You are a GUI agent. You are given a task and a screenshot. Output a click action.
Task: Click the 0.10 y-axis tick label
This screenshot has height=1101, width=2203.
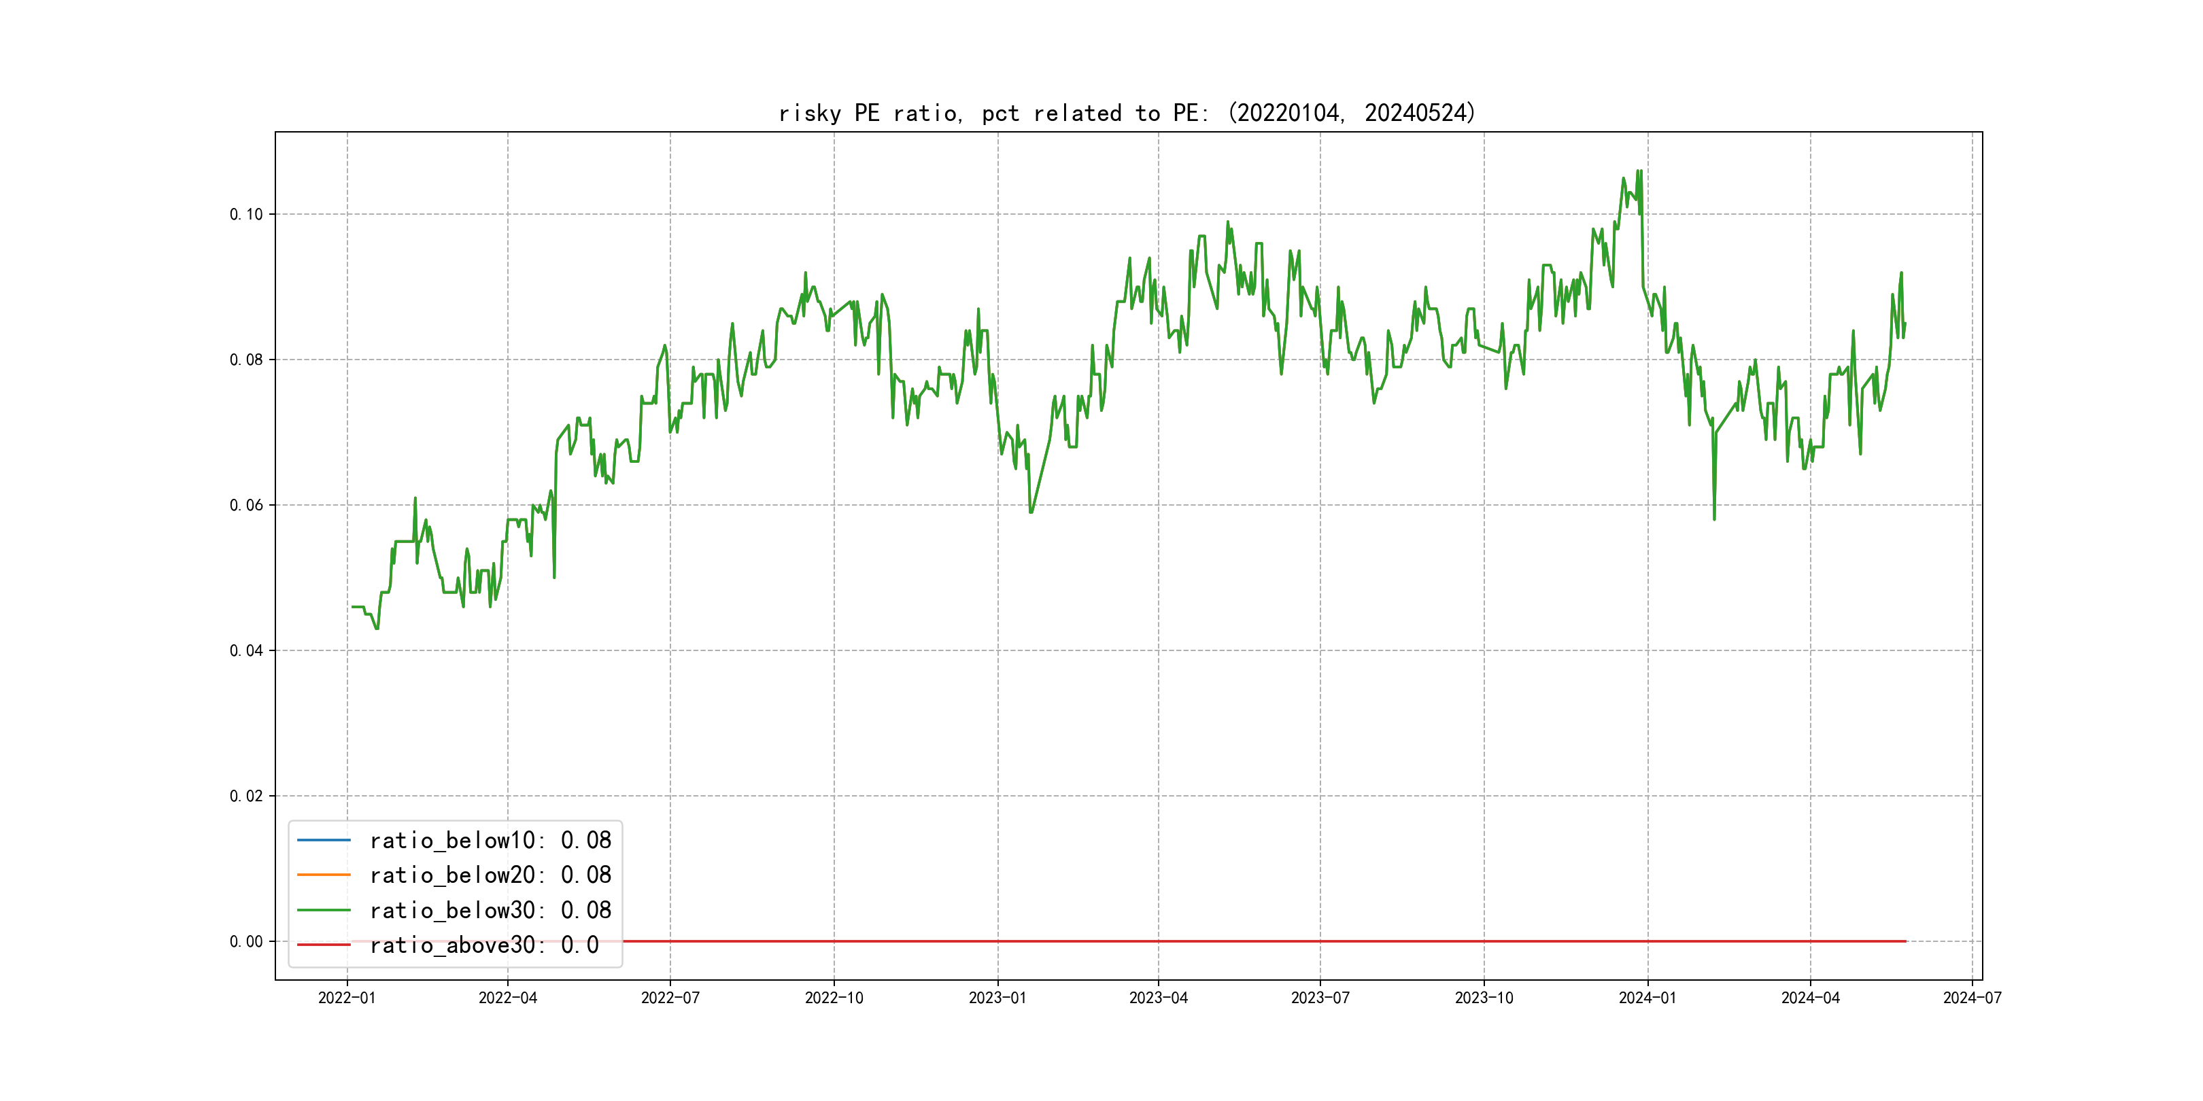245,215
